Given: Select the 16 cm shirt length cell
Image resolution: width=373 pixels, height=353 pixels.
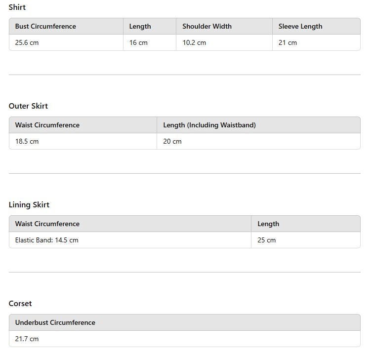Looking at the screenshot, I should click(x=138, y=43).
